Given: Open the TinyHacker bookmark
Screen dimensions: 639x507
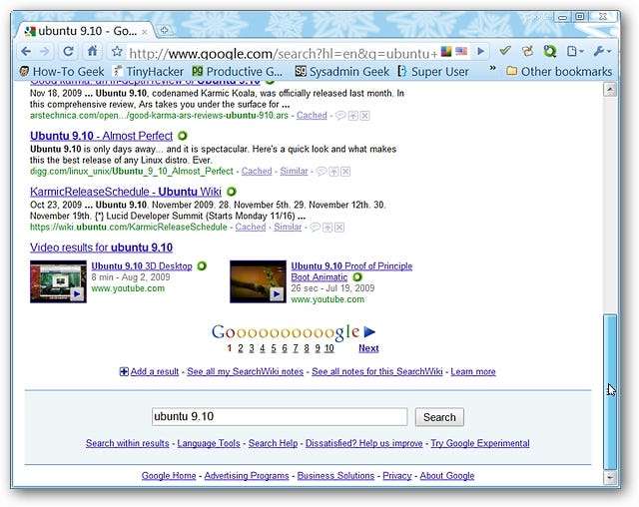Looking at the screenshot, I should [x=149, y=72].
